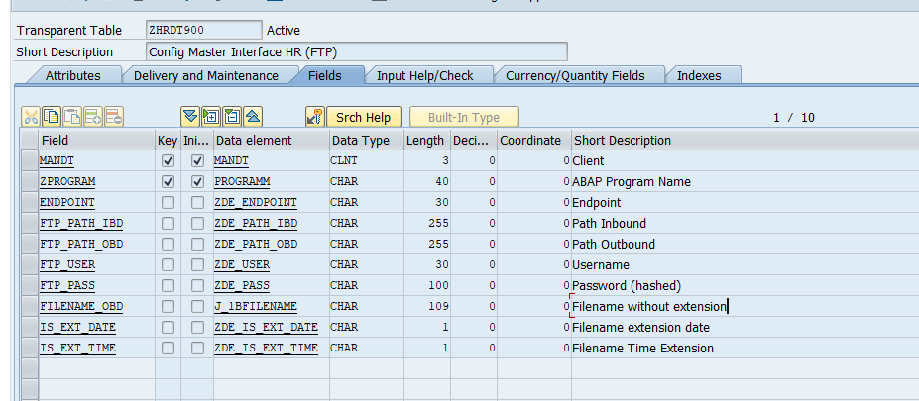The image size is (919, 401).
Task: Click the Short Description input field
Action: tap(357, 51)
